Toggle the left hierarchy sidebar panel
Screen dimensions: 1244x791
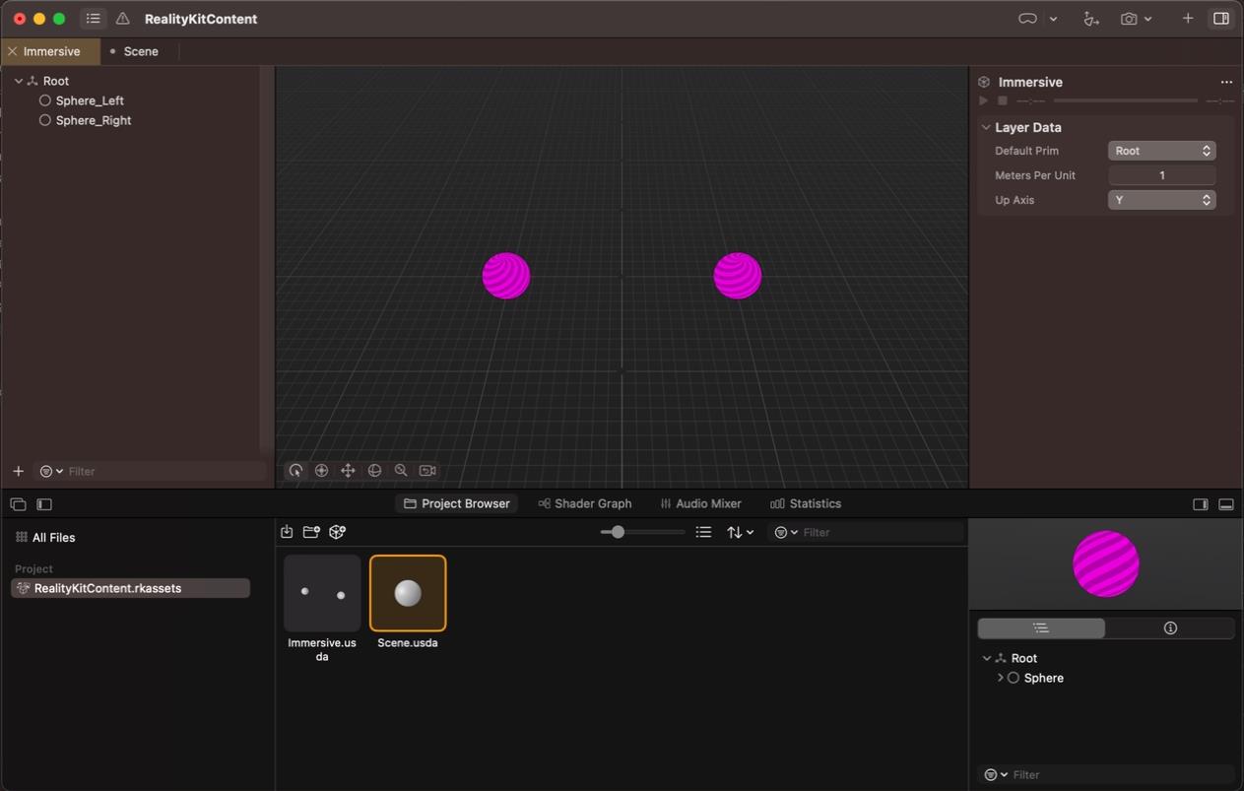pos(43,503)
